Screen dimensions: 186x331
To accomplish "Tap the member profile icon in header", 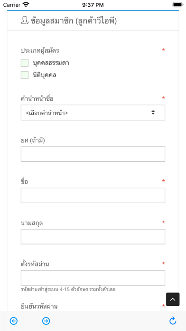I will tap(25, 21).
